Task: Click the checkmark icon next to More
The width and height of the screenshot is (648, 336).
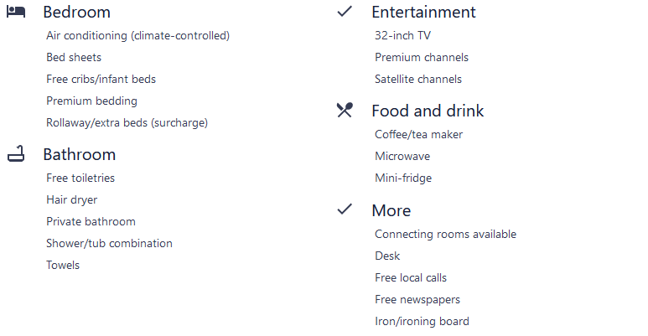Action: click(344, 209)
